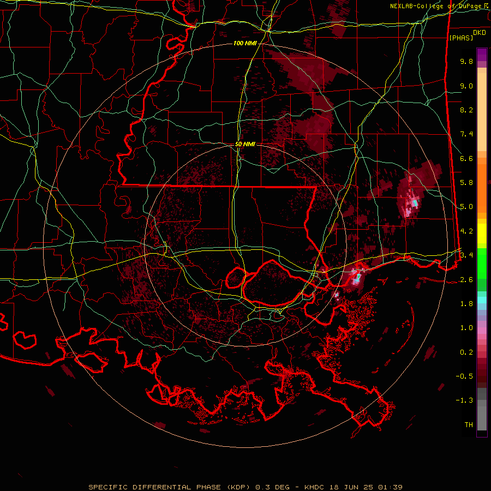Click the [PHAS] units label

click(x=461, y=38)
